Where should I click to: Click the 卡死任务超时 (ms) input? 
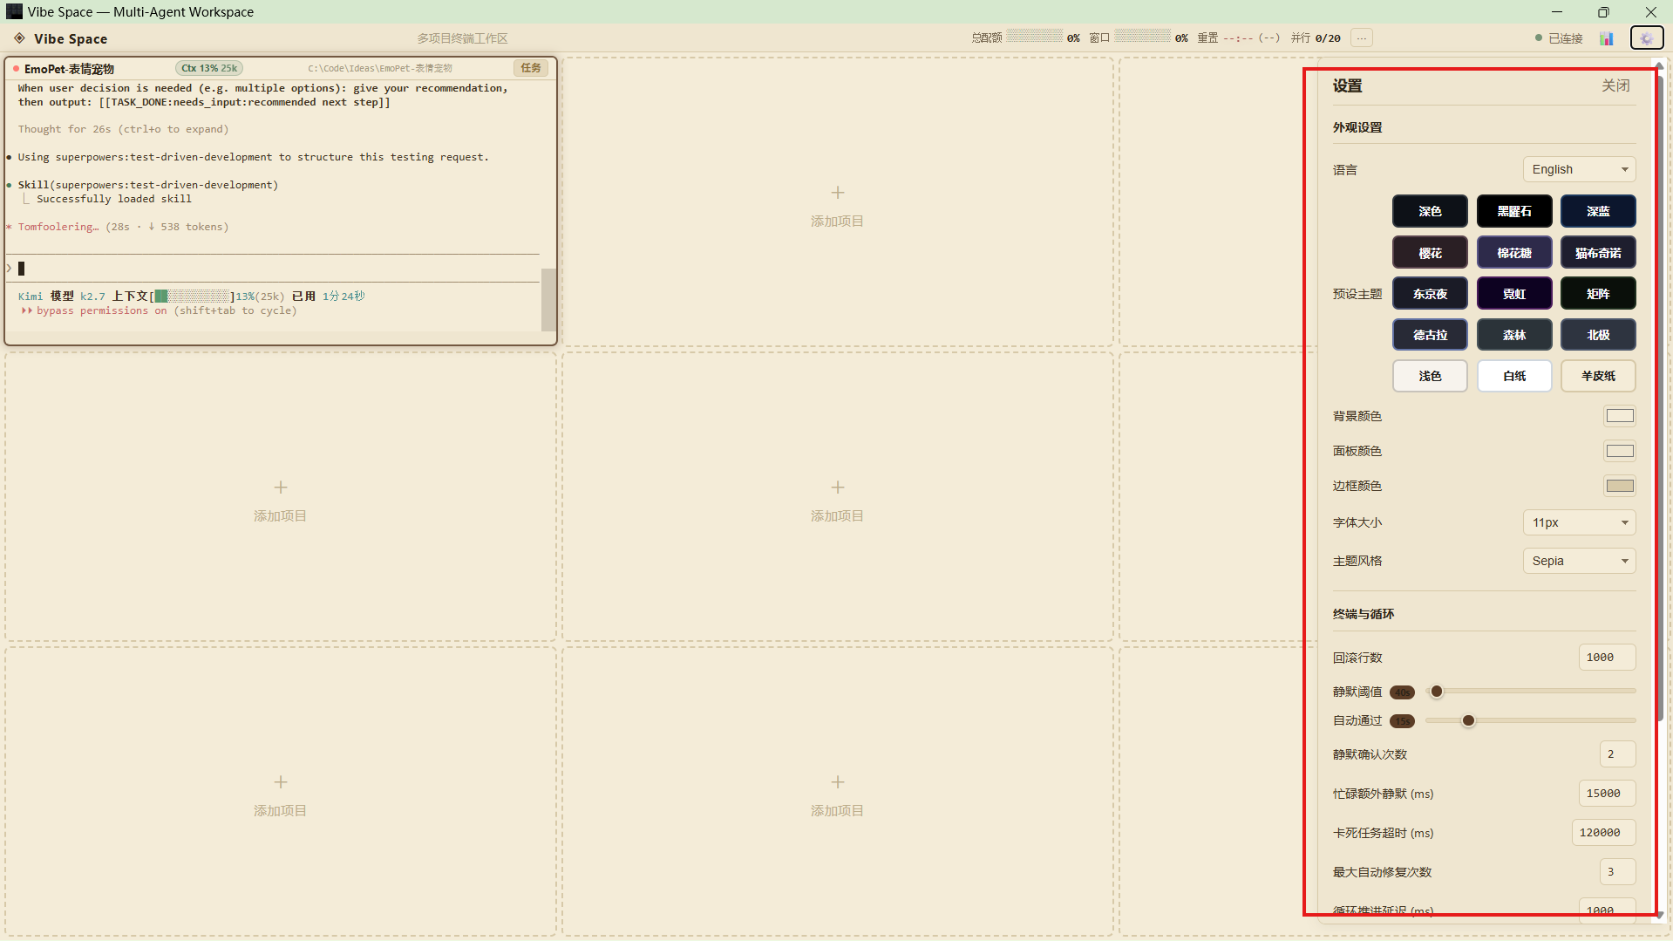[1603, 833]
